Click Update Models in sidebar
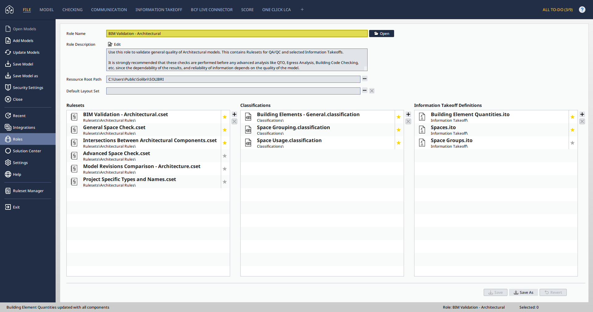Screen dimensions: 593x312 (28, 53)
